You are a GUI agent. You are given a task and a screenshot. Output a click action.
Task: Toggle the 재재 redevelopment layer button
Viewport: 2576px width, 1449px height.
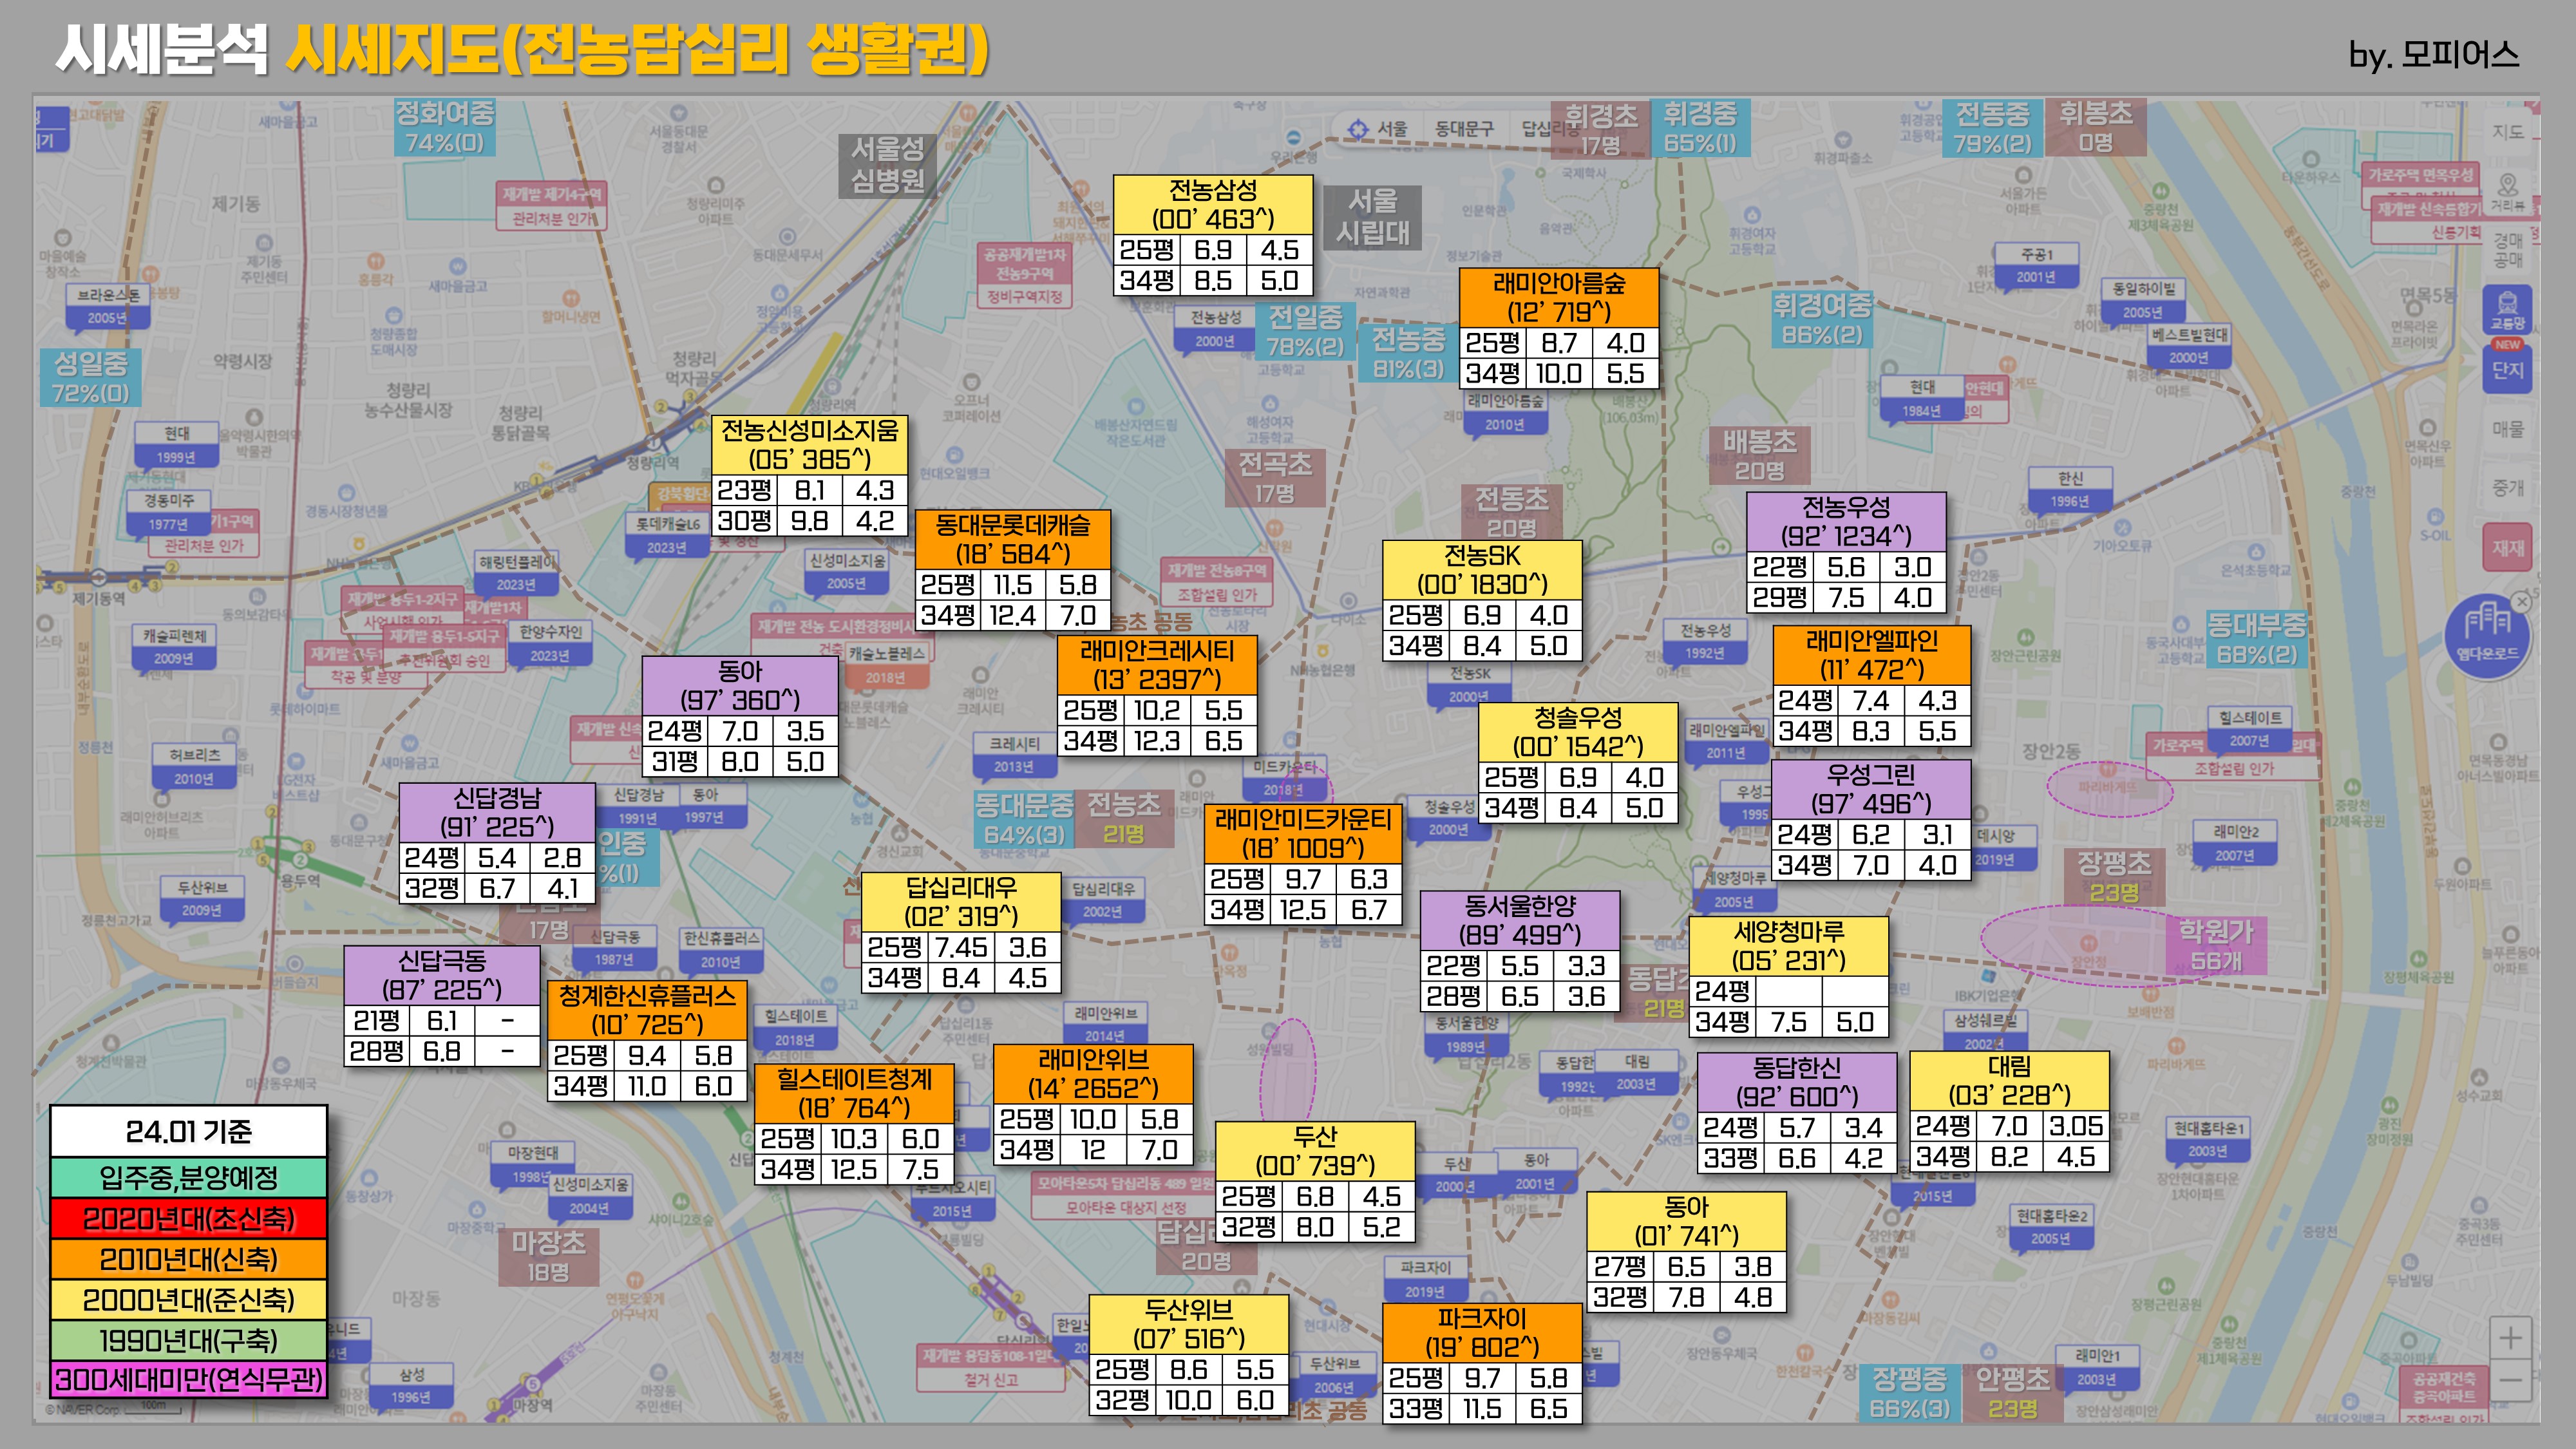coord(2507,548)
